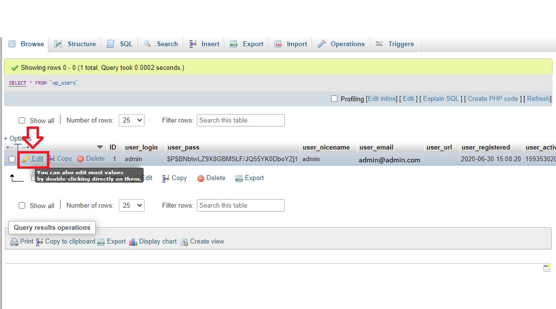Go to the Insert tab
Viewport: 556px width, 309px height.
pos(204,44)
